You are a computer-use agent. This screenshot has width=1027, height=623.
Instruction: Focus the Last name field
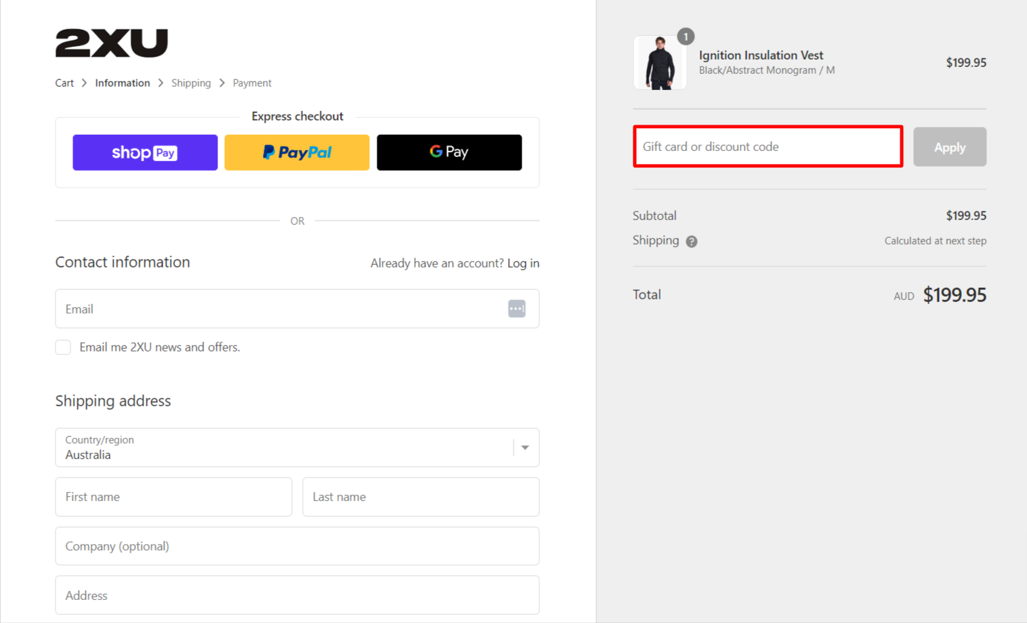point(421,497)
